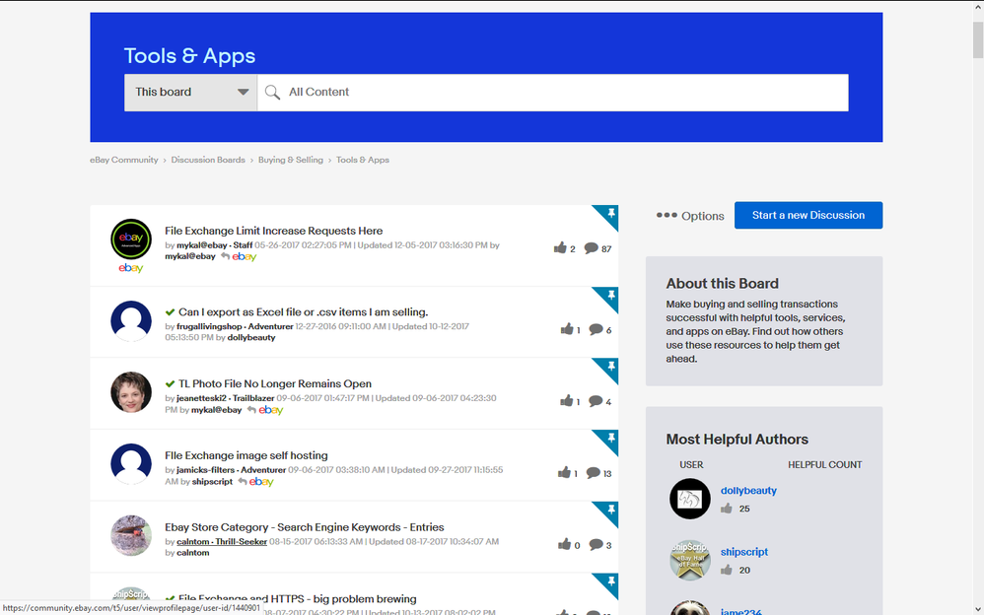
Task: View calntom - Thrill-Seeker profile link
Action: click(222, 542)
